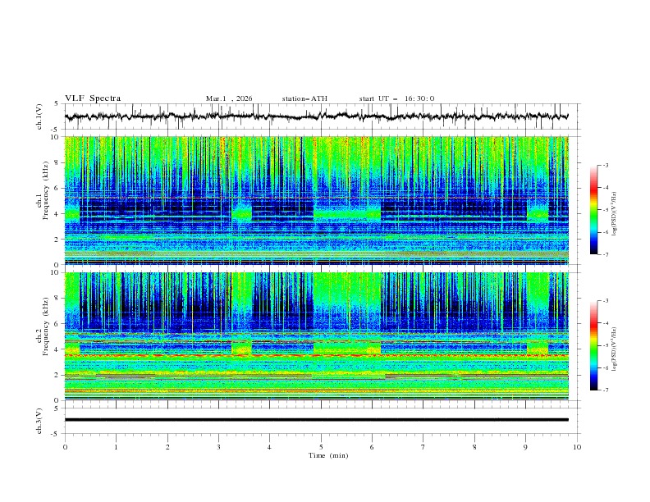The image size is (650, 502).
Task: Click the 'ch.1(V)' waveform axis label
Action: 39,116
